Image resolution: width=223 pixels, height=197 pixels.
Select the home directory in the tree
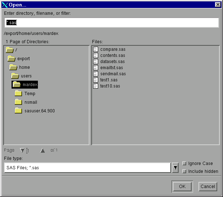(24, 67)
